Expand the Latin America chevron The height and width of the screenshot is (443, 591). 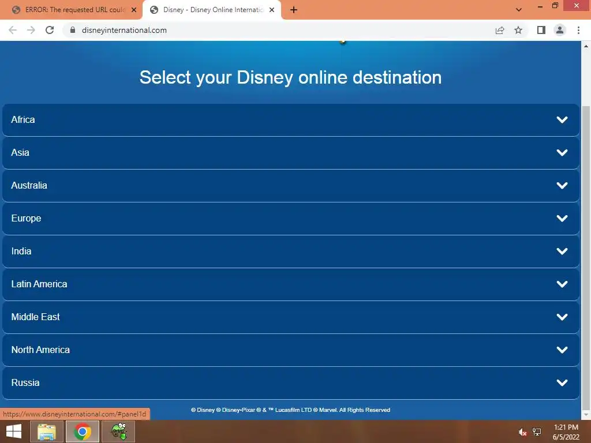(562, 284)
